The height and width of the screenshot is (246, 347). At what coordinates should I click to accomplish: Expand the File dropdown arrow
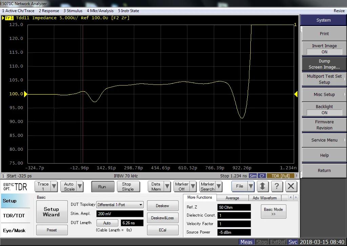pyautogui.click(x=250, y=186)
